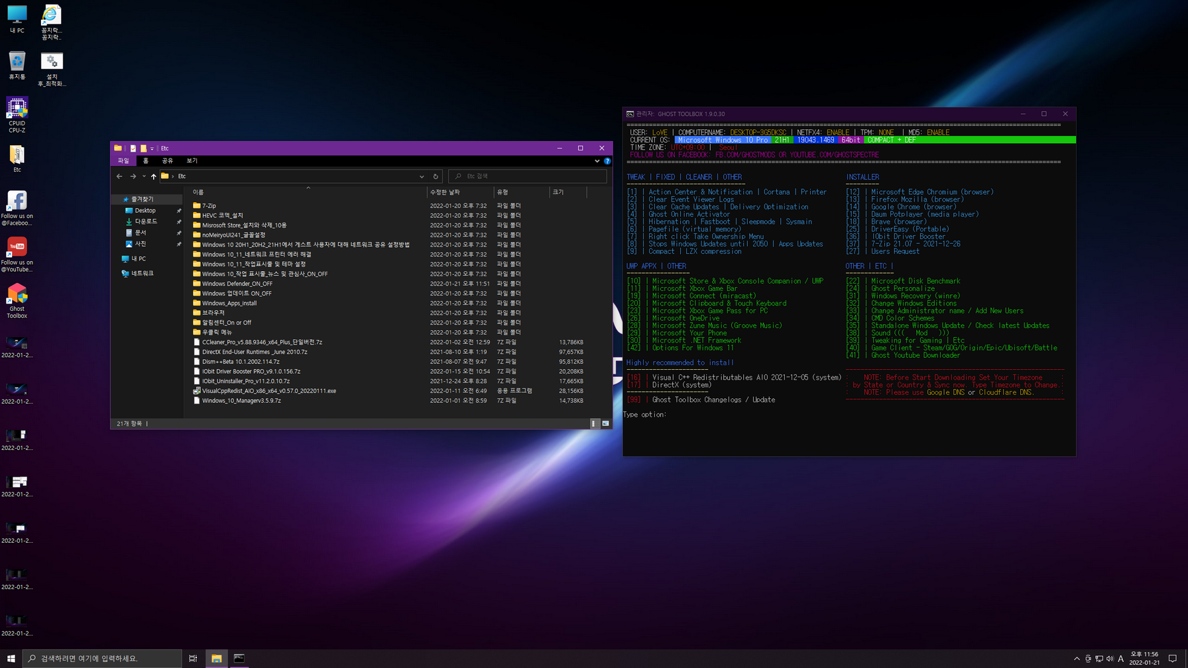
Task: Select the HEVC 코덱_설치 folder
Action: pyautogui.click(x=223, y=215)
